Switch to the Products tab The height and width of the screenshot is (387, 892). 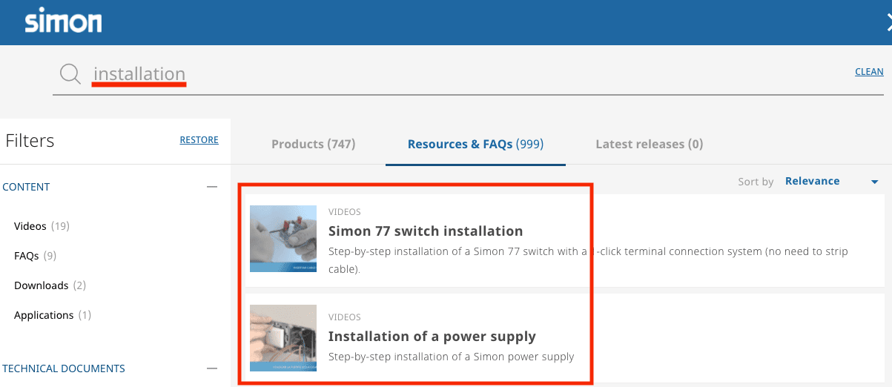313,144
